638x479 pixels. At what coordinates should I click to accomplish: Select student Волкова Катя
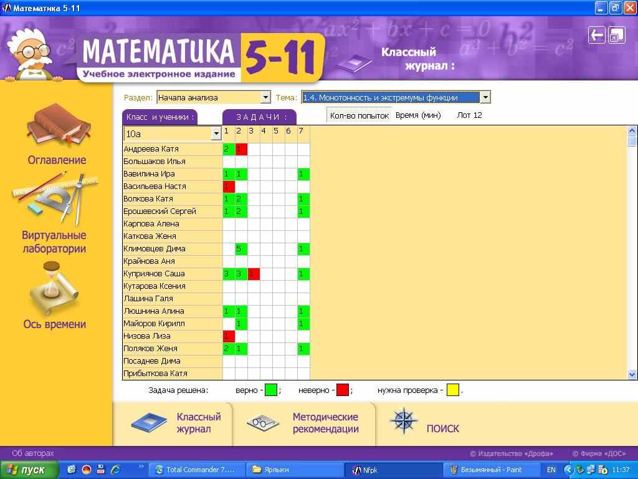pos(173,199)
